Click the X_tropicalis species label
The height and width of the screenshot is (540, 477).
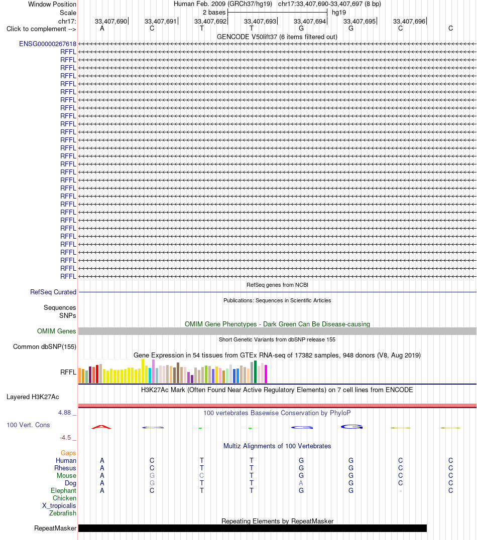(x=59, y=505)
